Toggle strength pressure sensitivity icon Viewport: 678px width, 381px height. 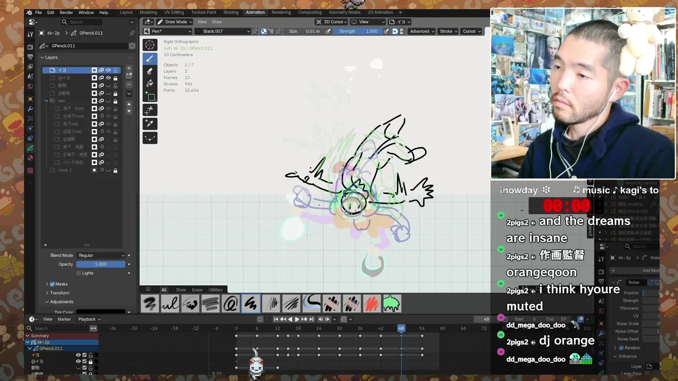387,31
